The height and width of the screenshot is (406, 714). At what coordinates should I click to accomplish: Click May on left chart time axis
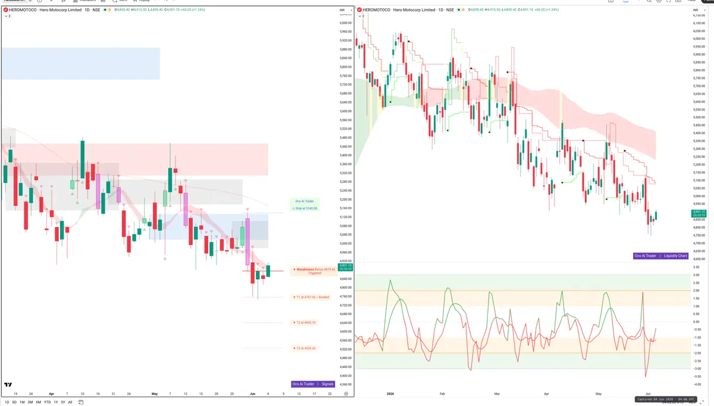click(155, 394)
